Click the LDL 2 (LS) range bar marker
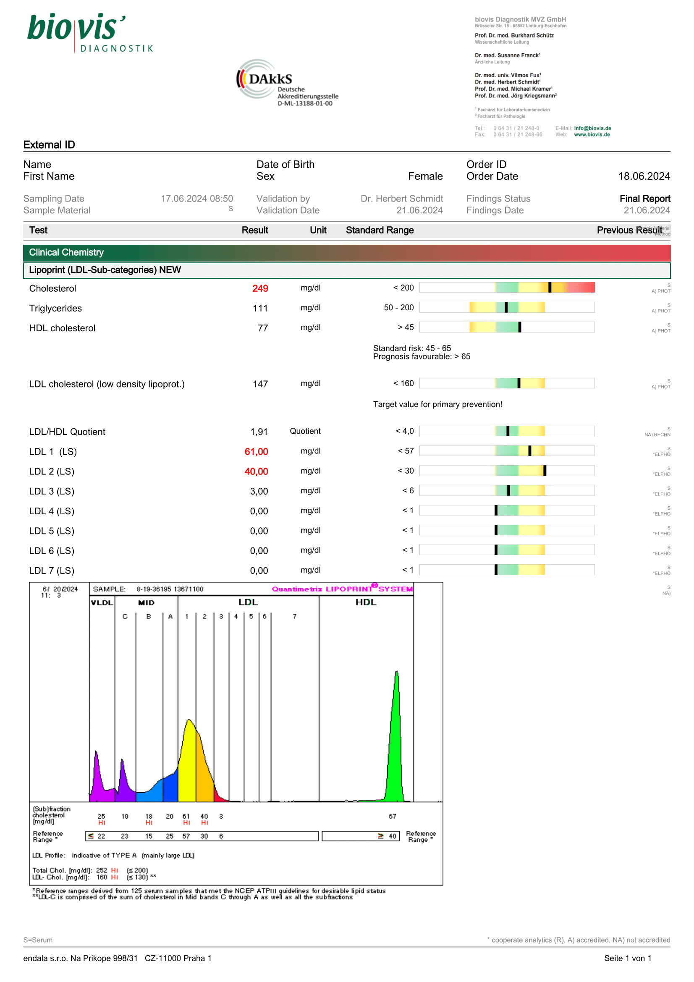694x982 pixels. (545, 471)
